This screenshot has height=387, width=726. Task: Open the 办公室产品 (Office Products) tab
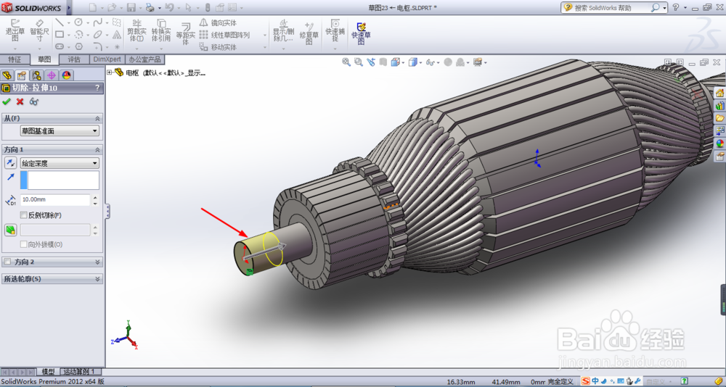(145, 59)
